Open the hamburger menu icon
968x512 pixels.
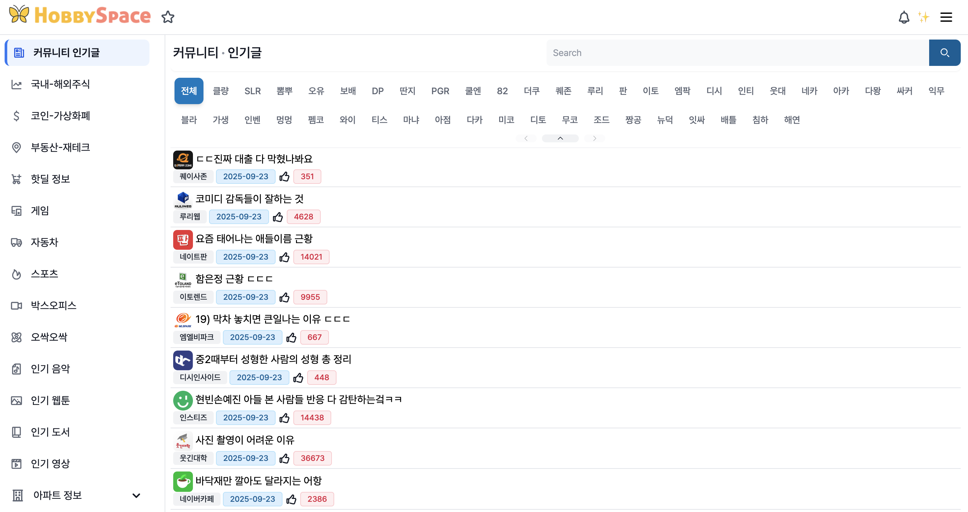tap(946, 17)
